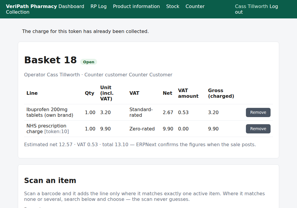297x208 pixels.
Task: Click the token:10 reference text
Action: pos(56,131)
